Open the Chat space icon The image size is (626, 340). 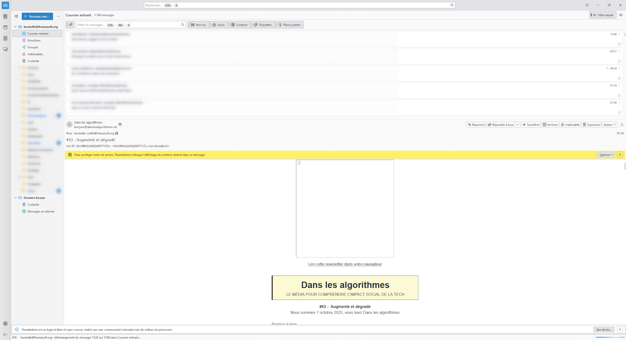tap(5, 49)
